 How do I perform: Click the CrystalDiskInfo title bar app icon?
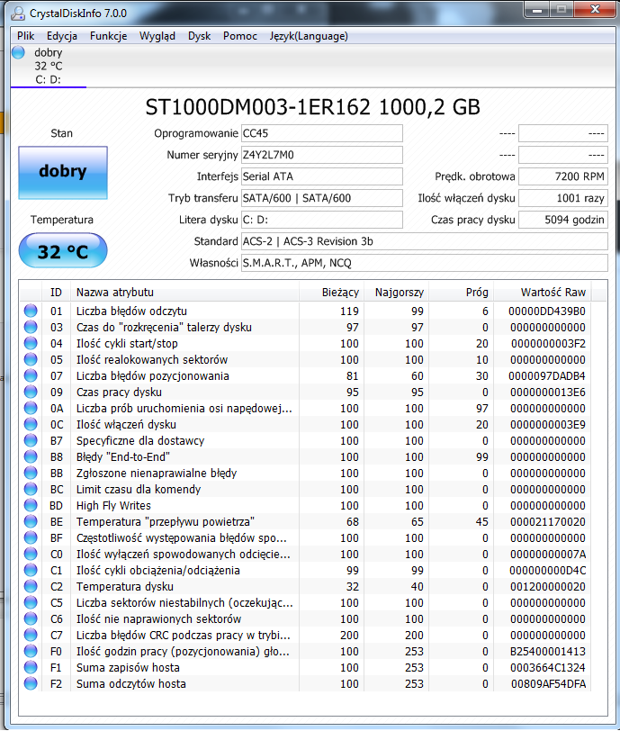click(x=18, y=13)
